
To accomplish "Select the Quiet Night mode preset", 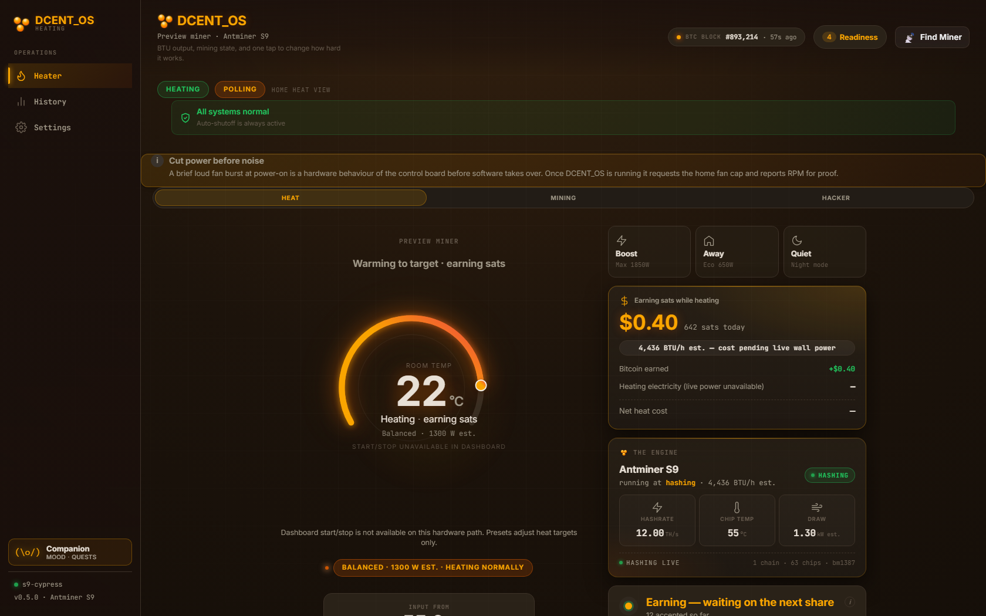I will pos(825,252).
